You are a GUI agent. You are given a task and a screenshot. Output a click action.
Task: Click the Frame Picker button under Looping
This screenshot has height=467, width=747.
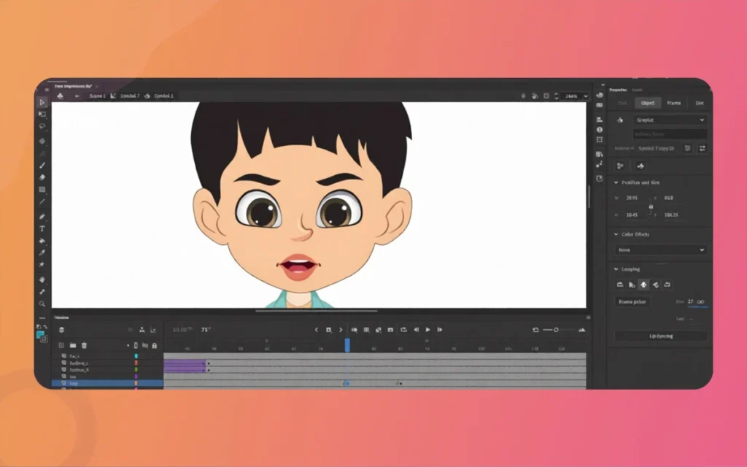click(634, 302)
